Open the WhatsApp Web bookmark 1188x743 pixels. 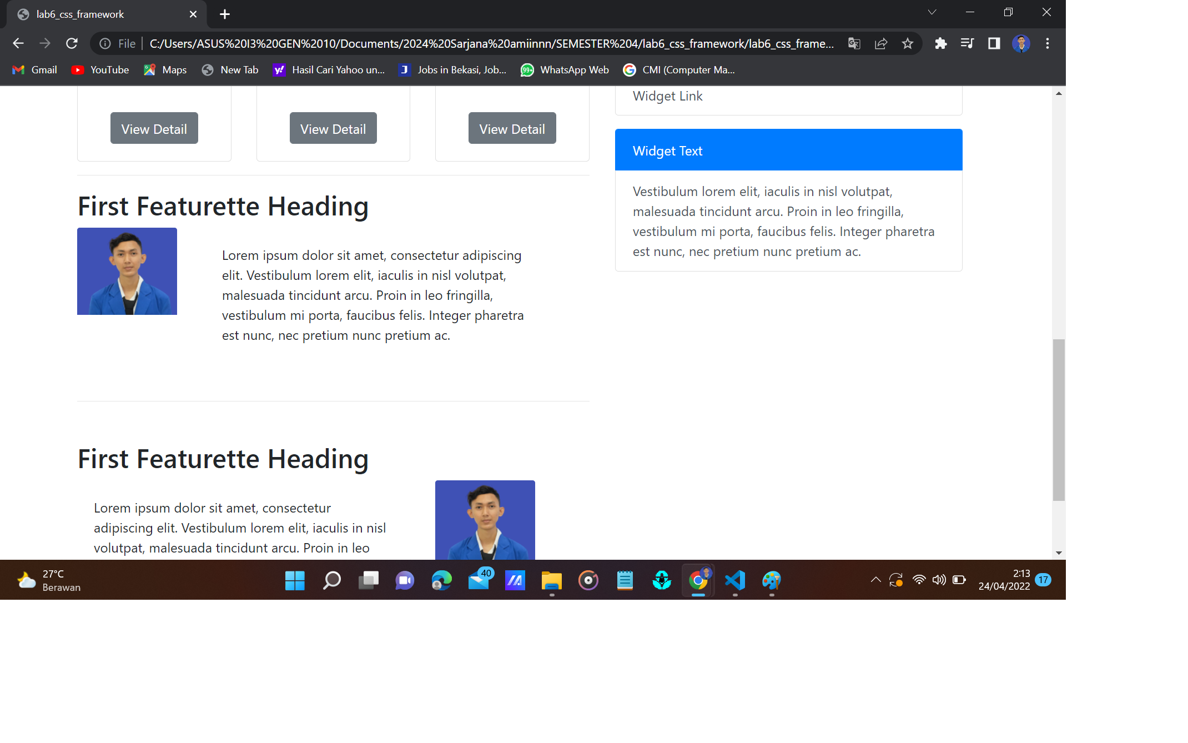[565, 70]
